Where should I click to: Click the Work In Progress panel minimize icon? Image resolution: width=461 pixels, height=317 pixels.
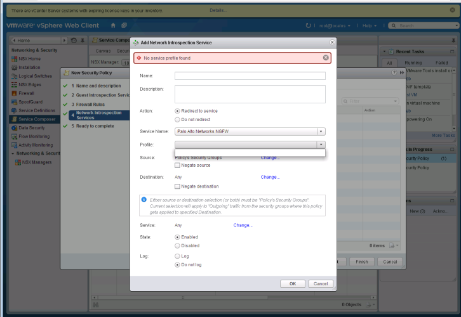coord(452,150)
